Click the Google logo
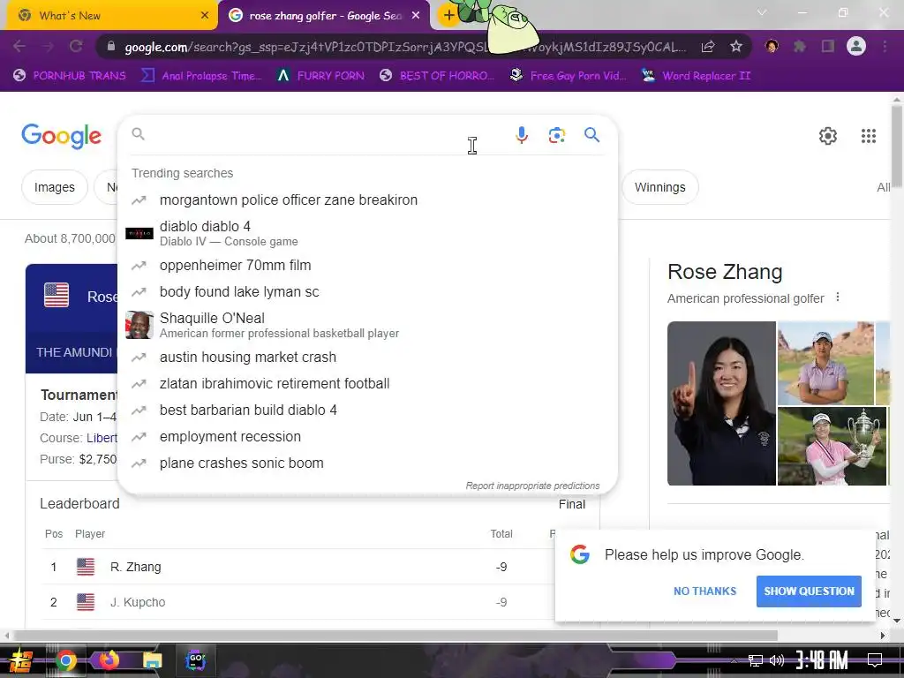Screen dimensions: 904x678 point(62,136)
